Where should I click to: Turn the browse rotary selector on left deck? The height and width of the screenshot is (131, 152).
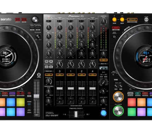pyautogui.click(x=35, y=19)
